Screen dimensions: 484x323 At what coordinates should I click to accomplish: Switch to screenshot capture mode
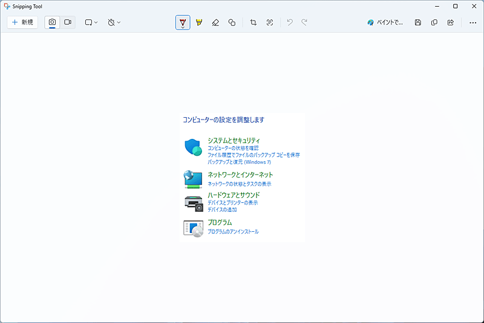coord(53,22)
